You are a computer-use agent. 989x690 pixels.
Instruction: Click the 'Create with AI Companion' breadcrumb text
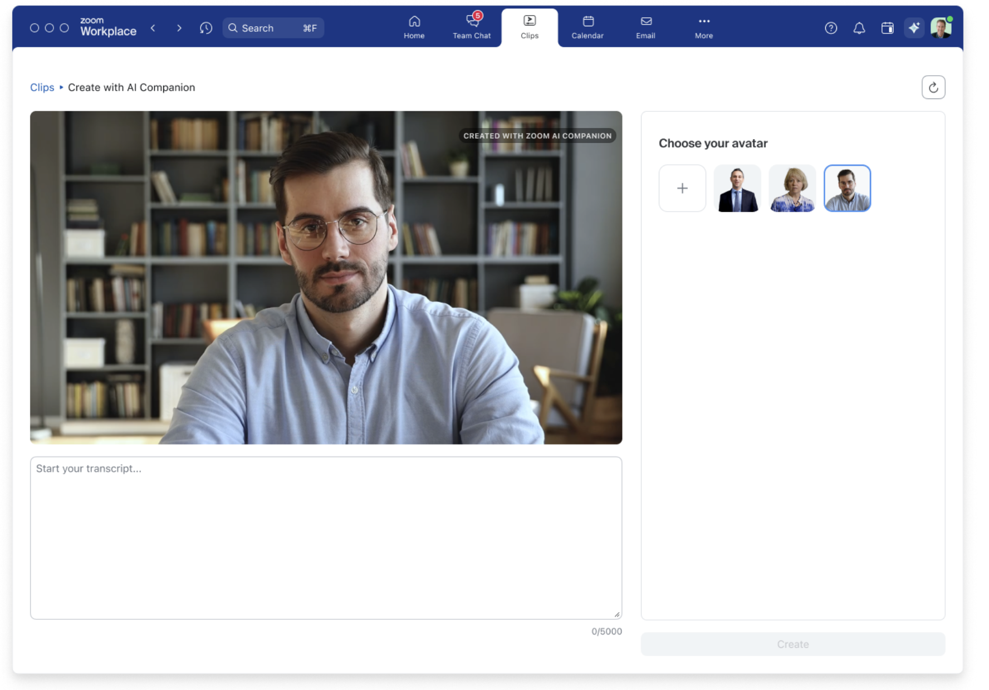pos(131,87)
